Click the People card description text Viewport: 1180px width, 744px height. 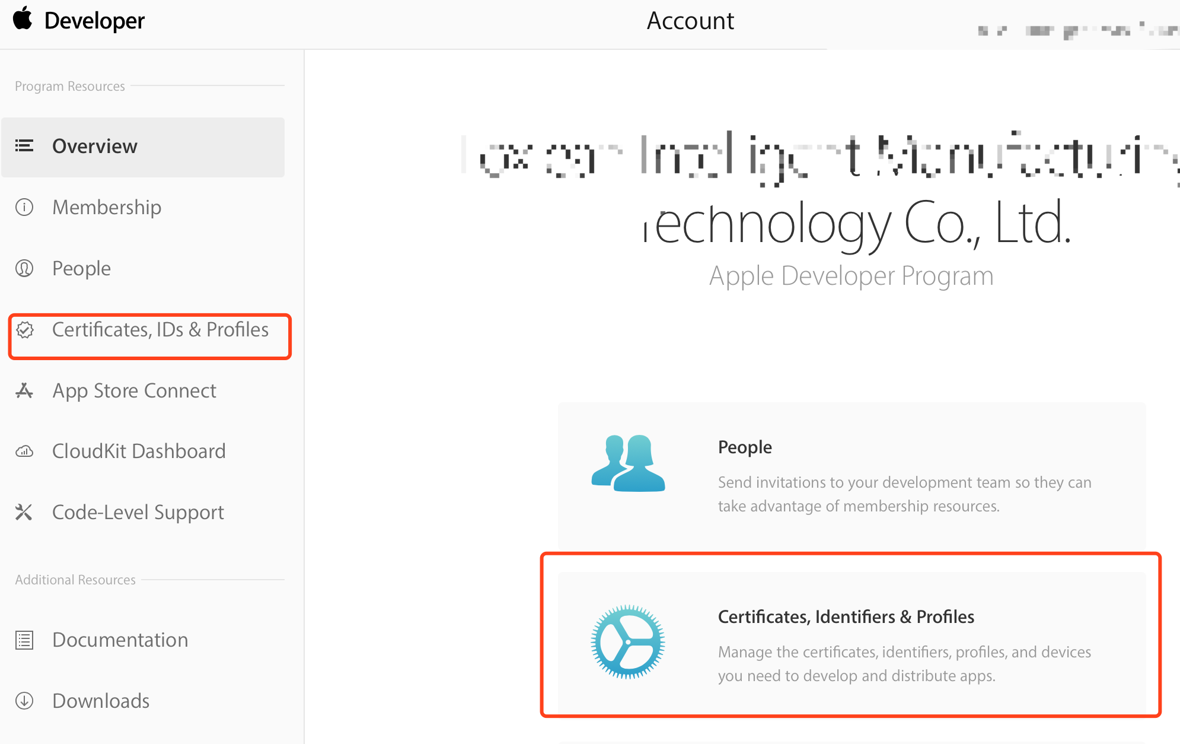[904, 494]
